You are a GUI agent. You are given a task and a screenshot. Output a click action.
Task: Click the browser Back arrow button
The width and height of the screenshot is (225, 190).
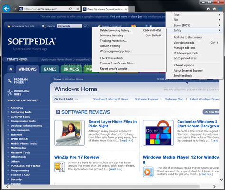[x=6, y=9]
